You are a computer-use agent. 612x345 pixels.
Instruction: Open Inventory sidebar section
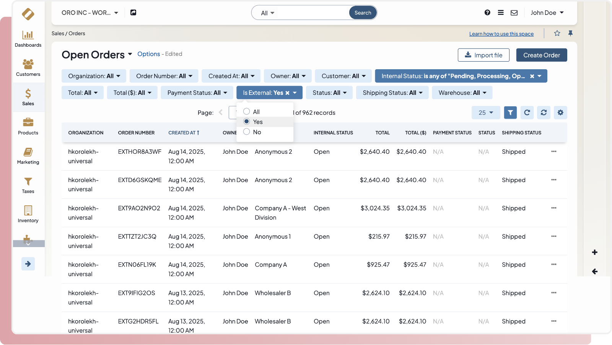[x=28, y=214]
